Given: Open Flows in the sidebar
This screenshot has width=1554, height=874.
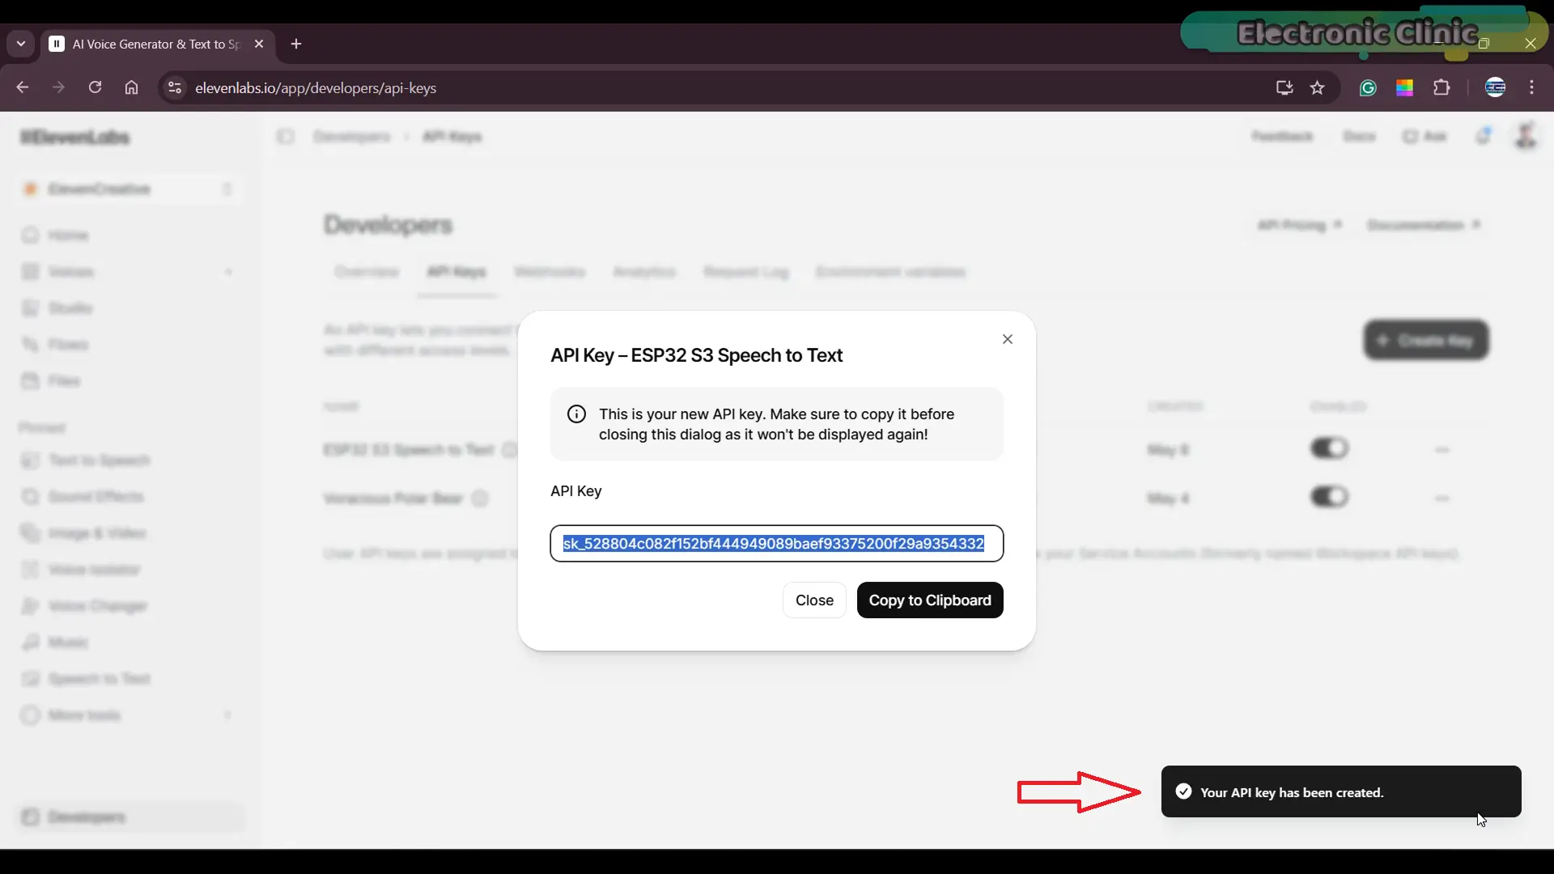Looking at the screenshot, I should pyautogui.click(x=68, y=345).
